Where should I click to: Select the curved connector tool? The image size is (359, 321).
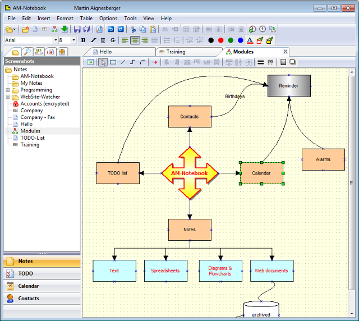click(x=142, y=62)
